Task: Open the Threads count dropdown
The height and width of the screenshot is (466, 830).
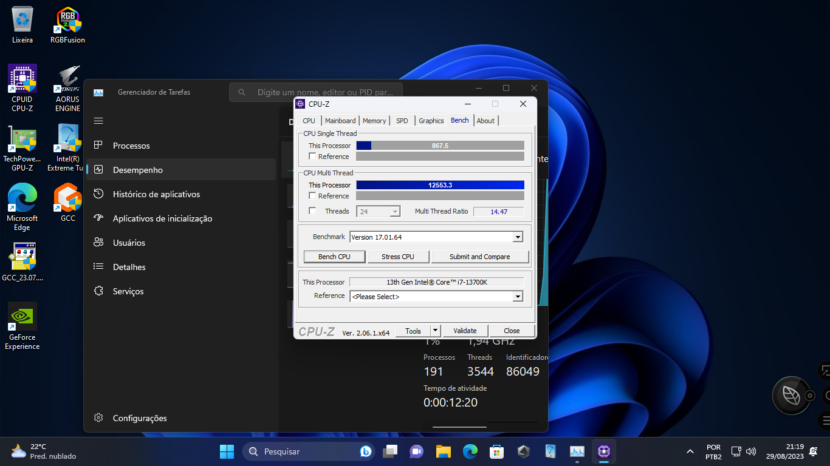Action: pyautogui.click(x=395, y=212)
